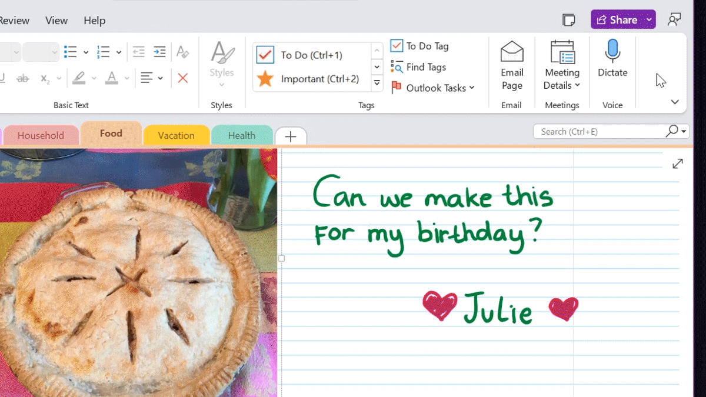Click the Dictate microphone icon
Screen dimensions: 706x397
point(612,52)
